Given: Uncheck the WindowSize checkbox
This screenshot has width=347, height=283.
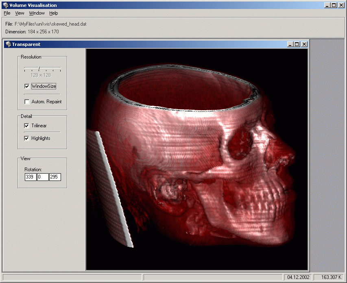Looking at the screenshot, I should (27, 86).
